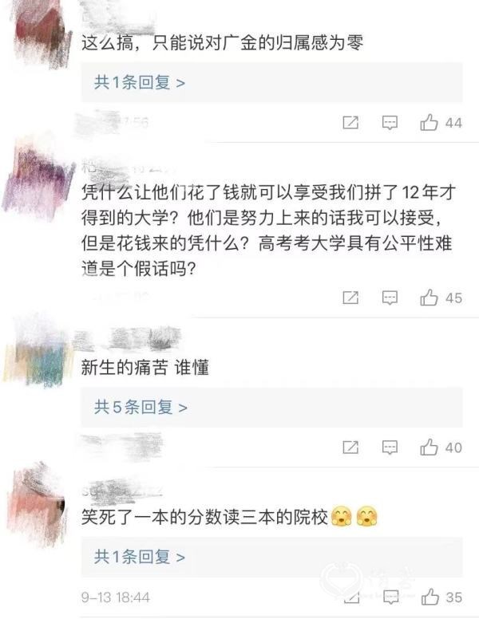Tap share icon beside 44 likes

point(350,123)
